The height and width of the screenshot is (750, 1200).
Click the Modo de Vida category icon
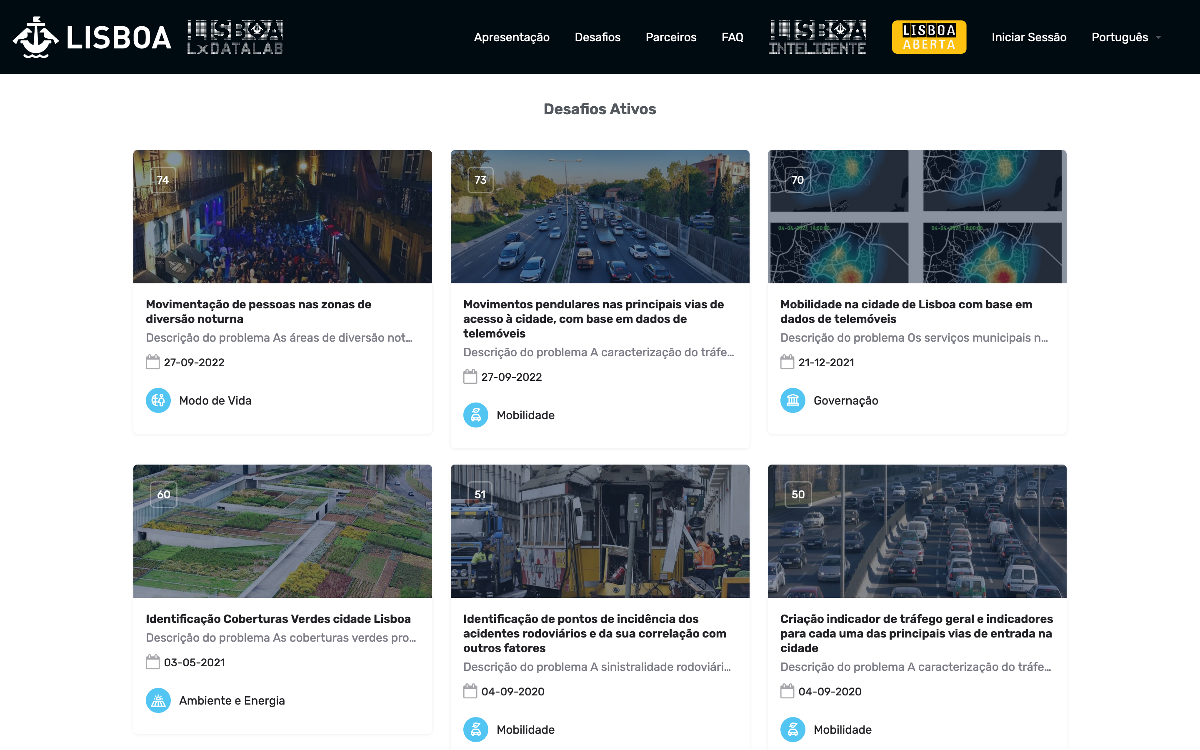[x=158, y=400]
